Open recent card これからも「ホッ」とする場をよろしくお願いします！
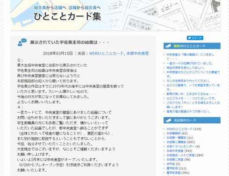Screen dimensions: 229x176 tap(193, 105)
